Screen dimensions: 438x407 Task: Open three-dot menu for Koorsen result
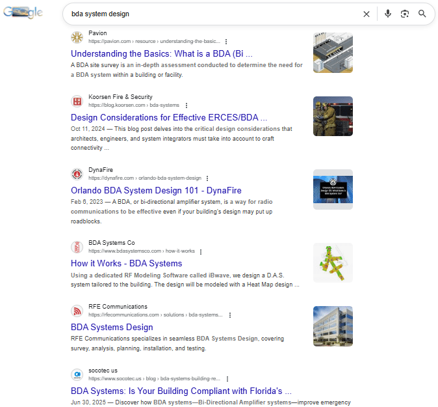187,105
